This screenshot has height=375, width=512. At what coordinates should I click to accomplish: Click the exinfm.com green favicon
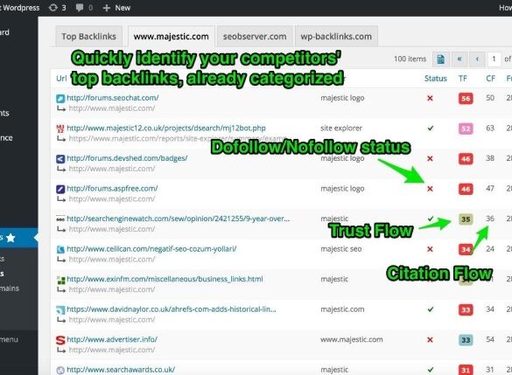[60, 280]
